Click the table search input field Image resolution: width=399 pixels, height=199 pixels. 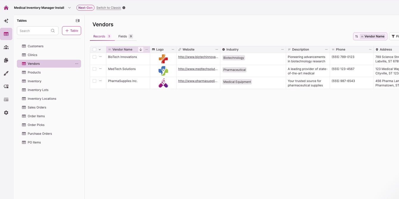coord(34,31)
